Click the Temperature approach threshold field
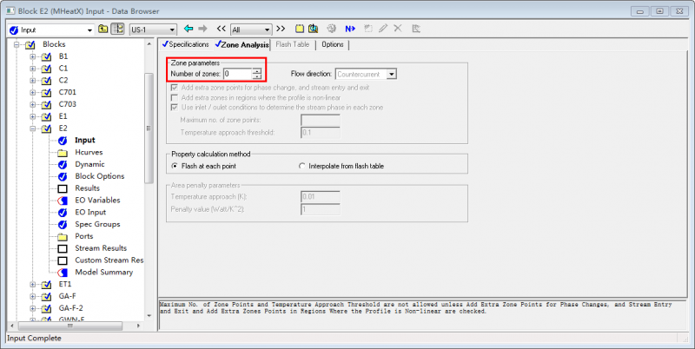Image resolution: width=695 pixels, height=349 pixels. click(x=321, y=133)
